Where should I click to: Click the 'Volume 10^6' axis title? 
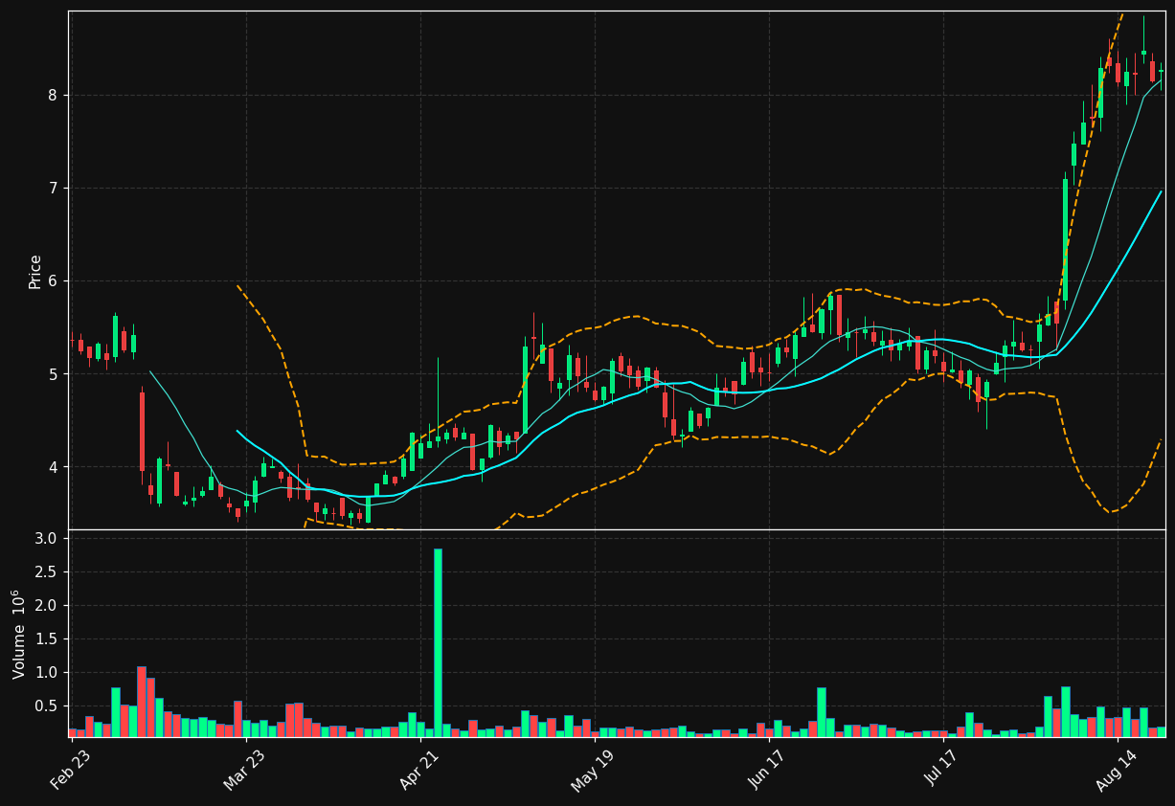coord(19,634)
